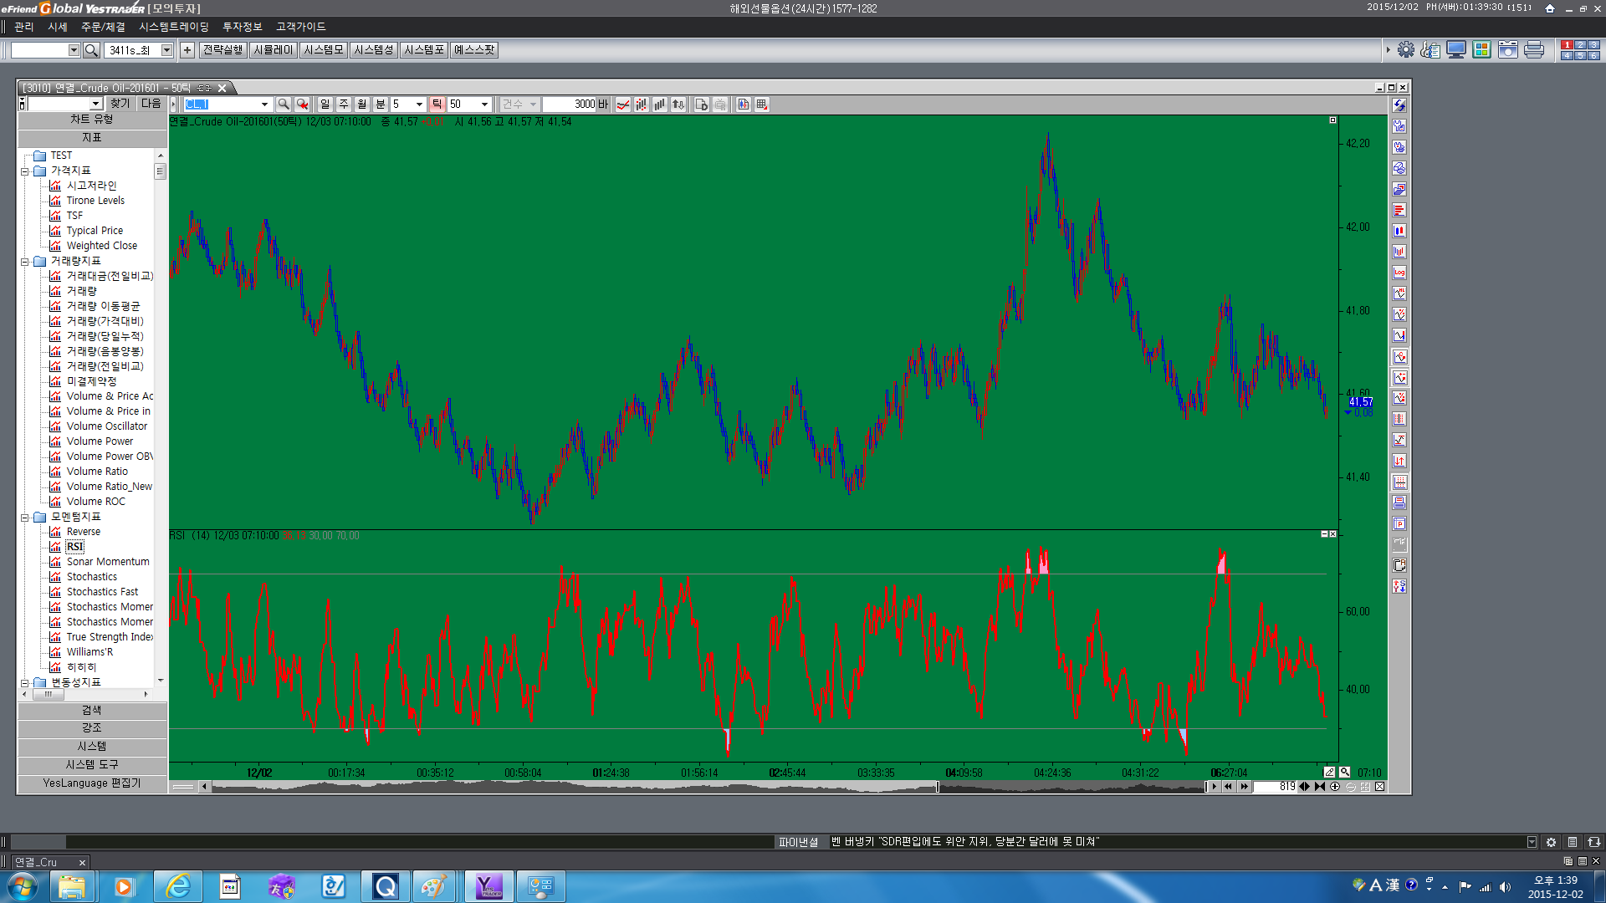Screen dimensions: 1606x903
Task: Toggle the 틱 (tick) period button
Action: click(437, 105)
